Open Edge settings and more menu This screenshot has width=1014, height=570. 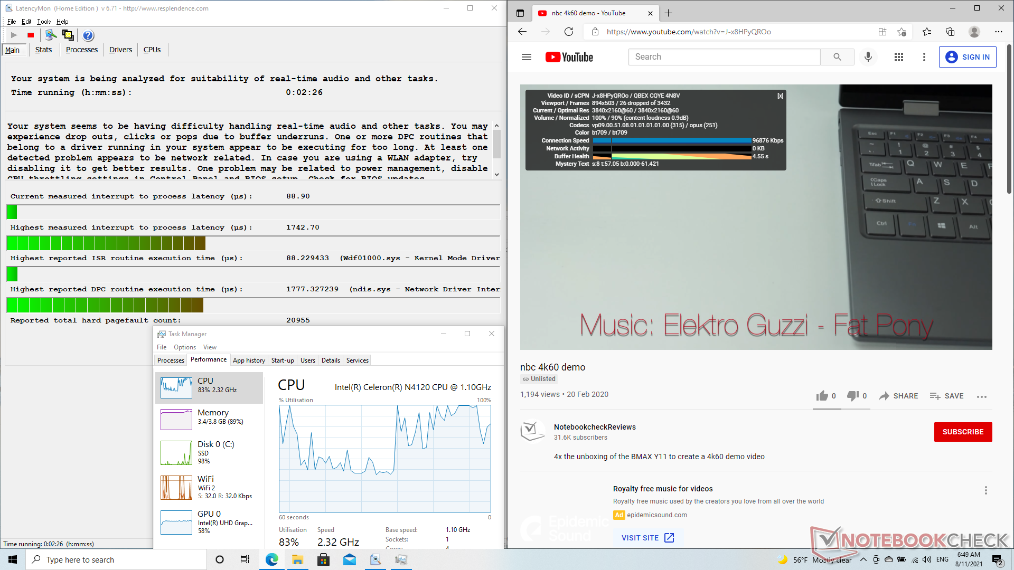coord(999,32)
